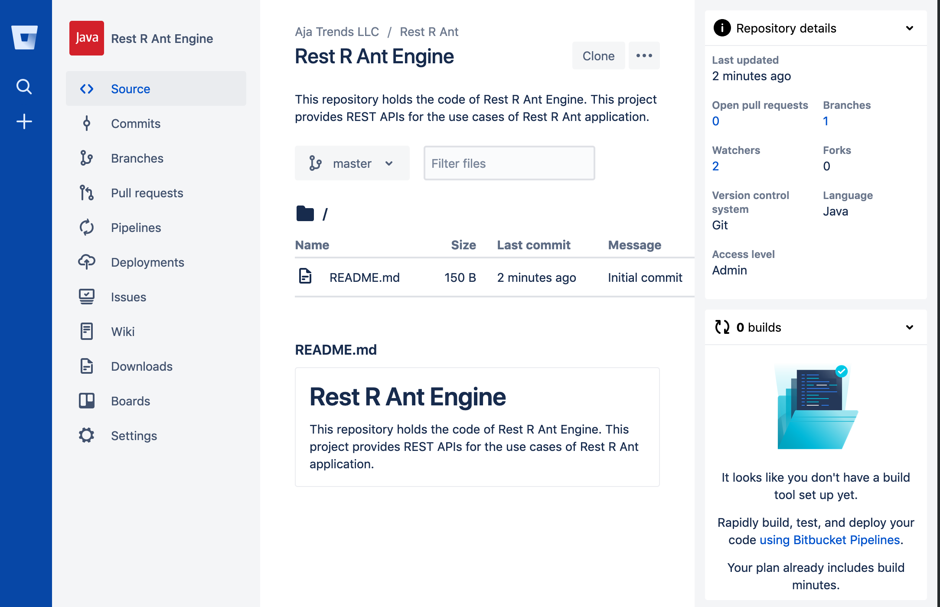The width and height of the screenshot is (940, 607).
Task: Click the Repository details info icon
Action: click(x=722, y=28)
